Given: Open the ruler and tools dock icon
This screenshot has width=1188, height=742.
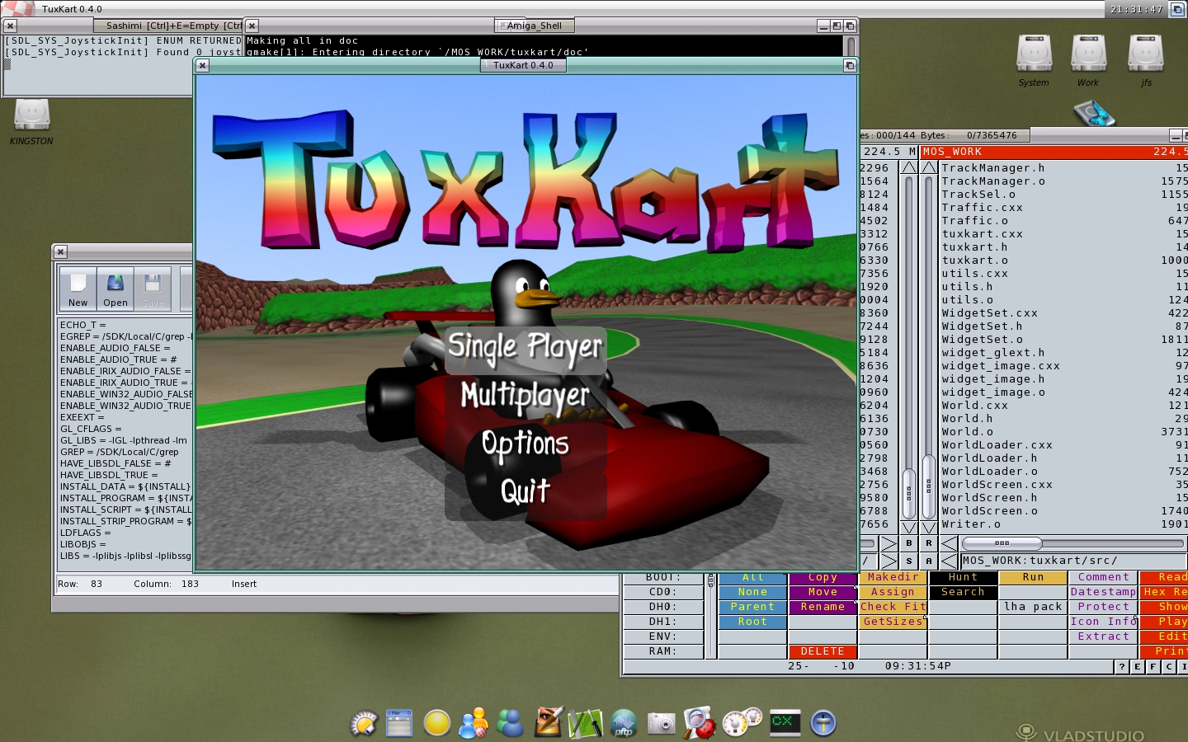Looking at the screenshot, I should click(x=585, y=723).
